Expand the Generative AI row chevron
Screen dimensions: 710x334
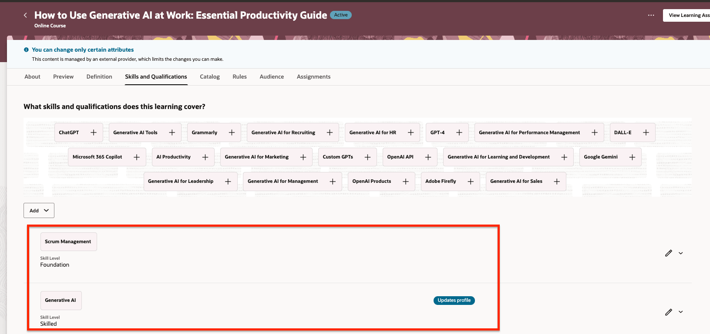pyautogui.click(x=681, y=312)
